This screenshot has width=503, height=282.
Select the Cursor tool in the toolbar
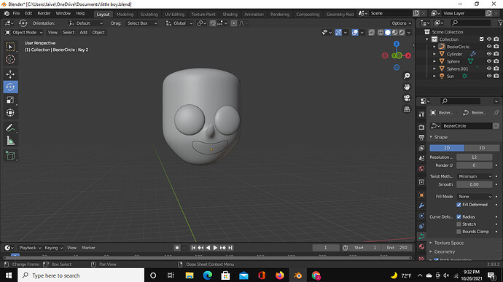(10, 59)
